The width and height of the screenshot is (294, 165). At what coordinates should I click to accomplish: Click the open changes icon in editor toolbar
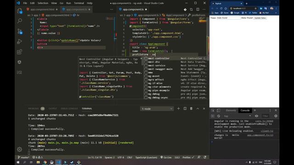(x=191, y=9)
